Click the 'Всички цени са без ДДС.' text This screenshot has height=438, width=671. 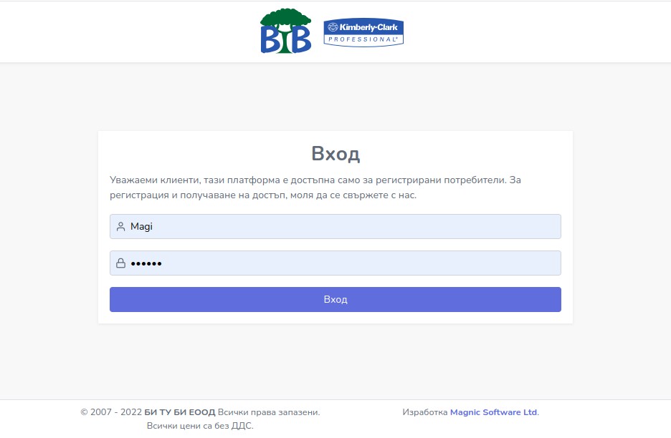point(200,426)
